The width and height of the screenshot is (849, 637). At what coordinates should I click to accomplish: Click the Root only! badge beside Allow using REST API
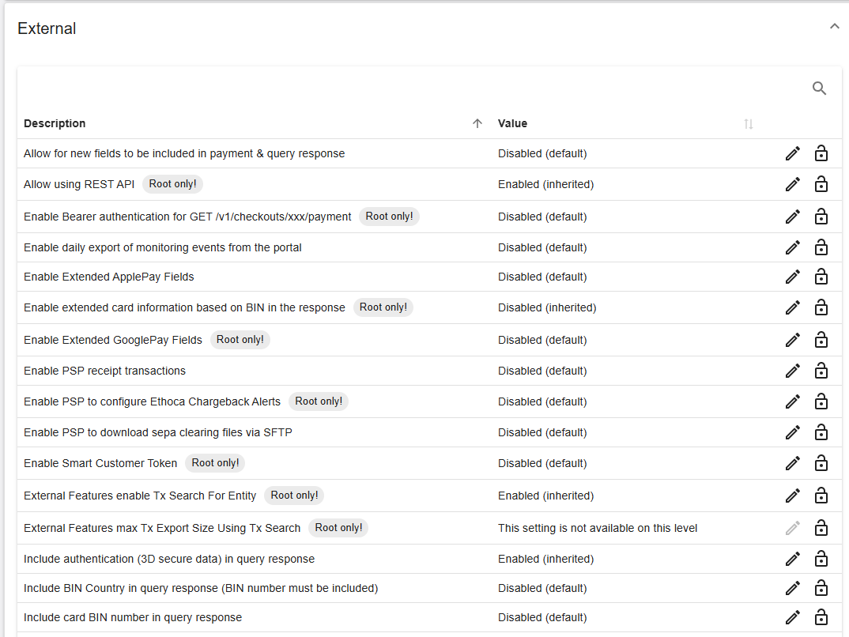click(172, 184)
